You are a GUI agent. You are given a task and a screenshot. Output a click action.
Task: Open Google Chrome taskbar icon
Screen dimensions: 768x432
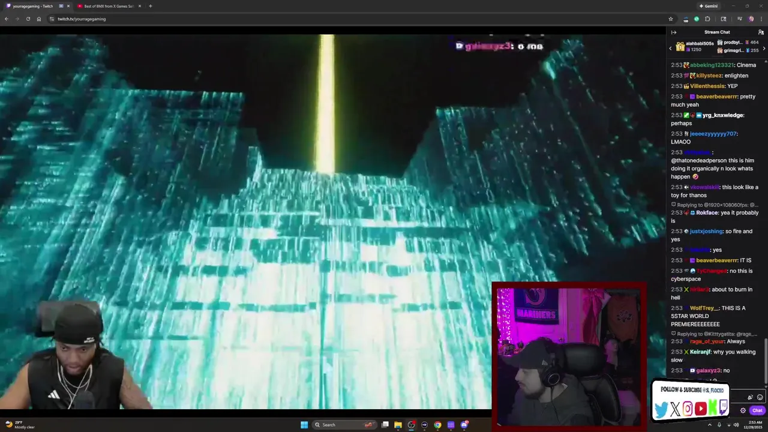point(437,425)
